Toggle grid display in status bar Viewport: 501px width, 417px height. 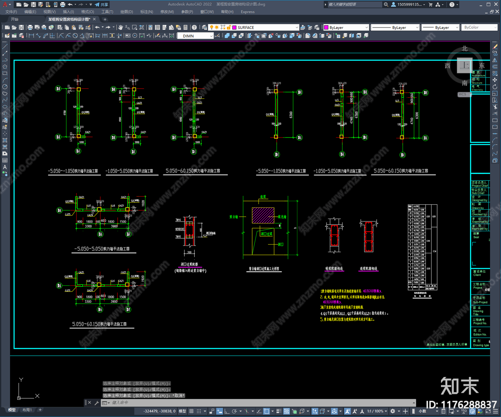click(191, 411)
